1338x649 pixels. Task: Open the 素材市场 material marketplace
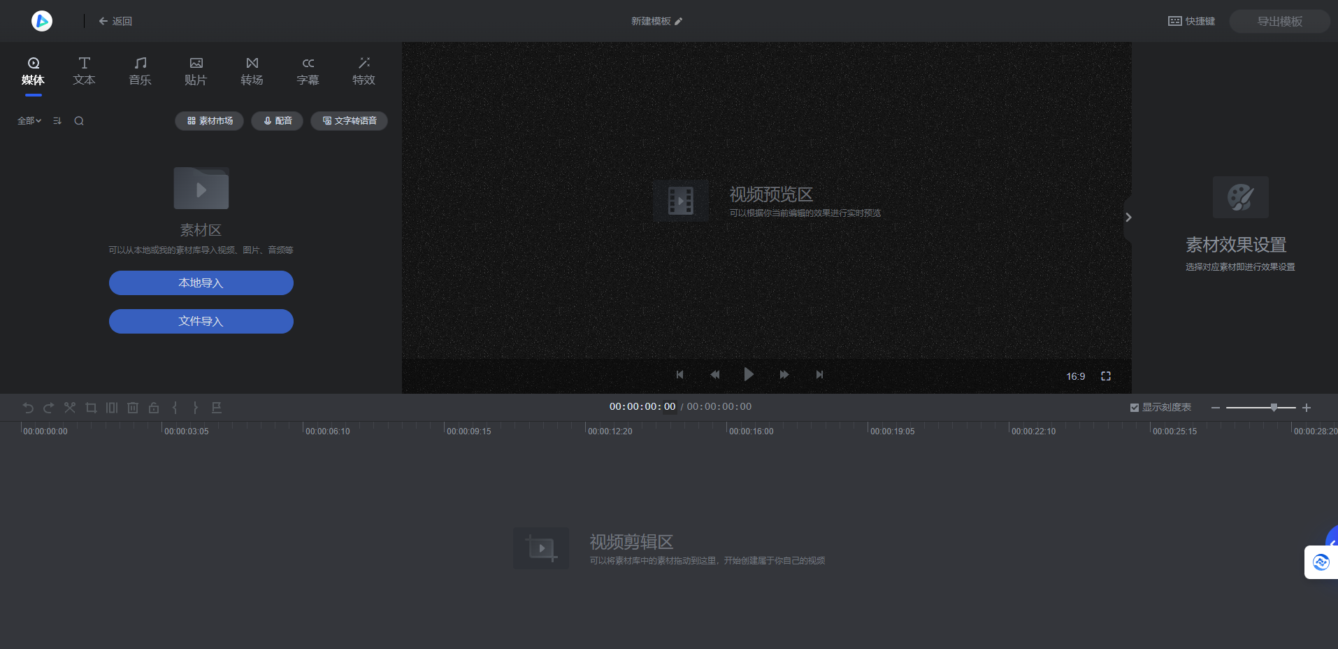coord(208,120)
